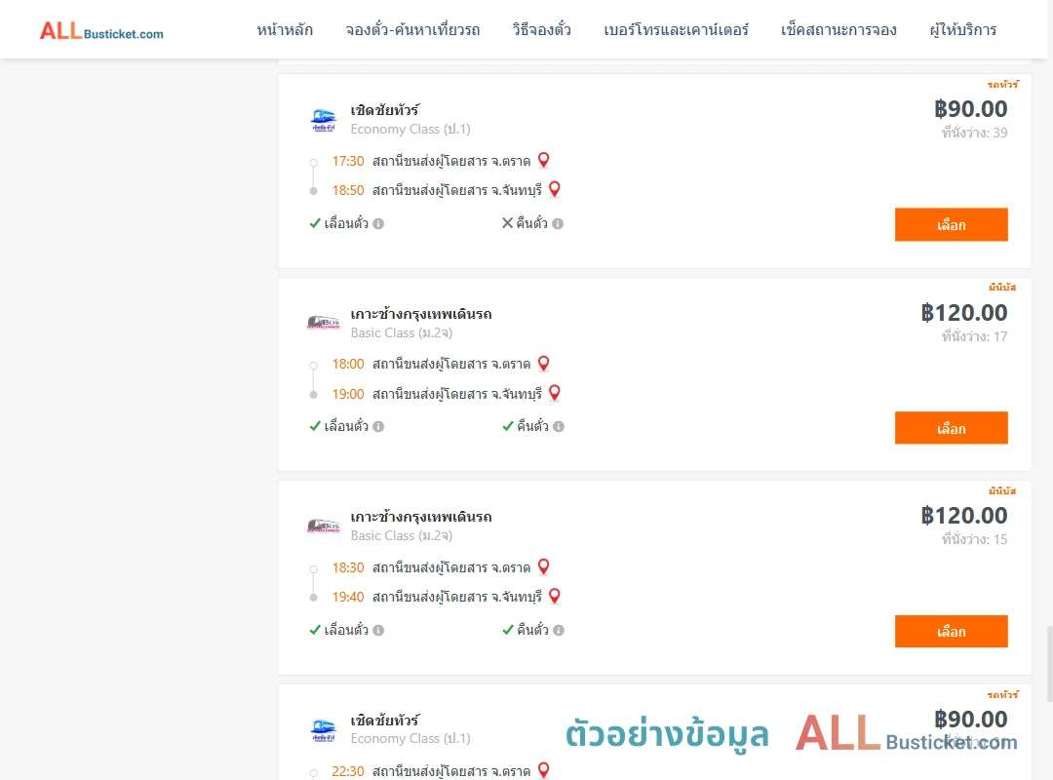The width and height of the screenshot is (1053, 780).
Task: Click คืนตั๋ว info icon on 18:30 trip
Action: click(559, 630)
